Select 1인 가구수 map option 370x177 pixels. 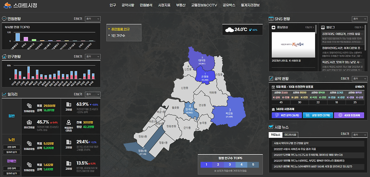tap(118, 36)
